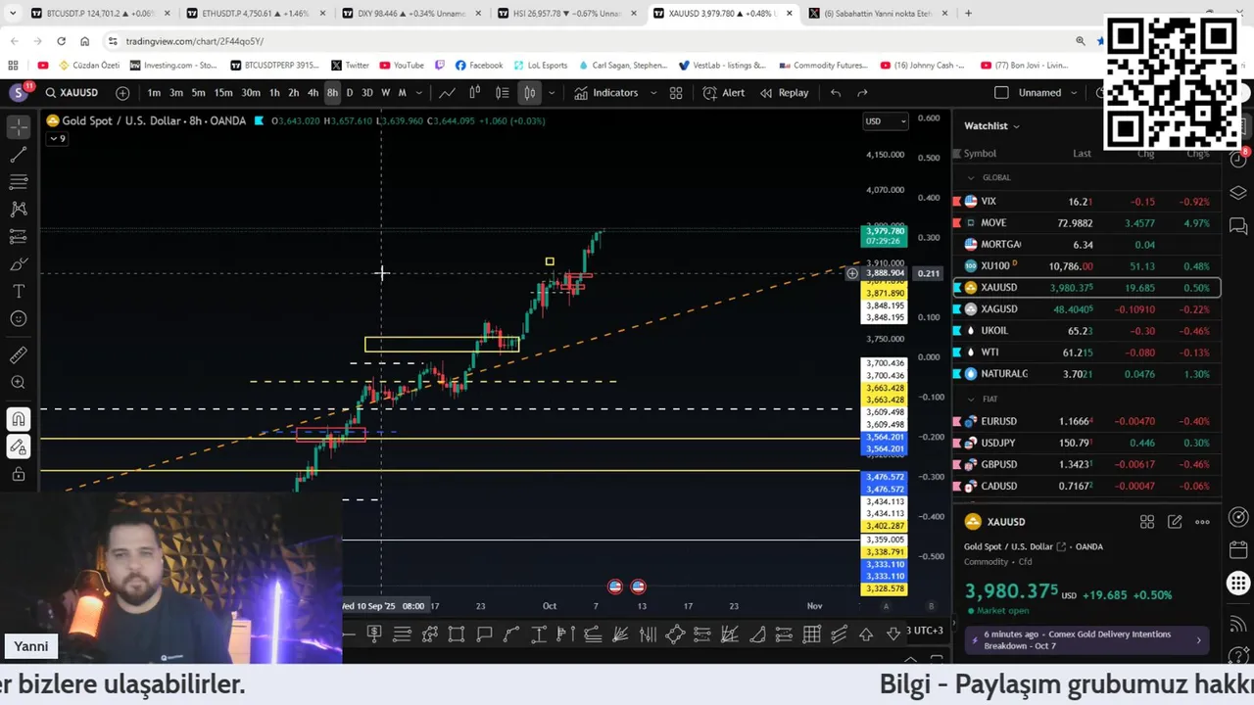1254x705 pixels.
Task: Open the emoji icons tool
Action: (x=19, y=319)
